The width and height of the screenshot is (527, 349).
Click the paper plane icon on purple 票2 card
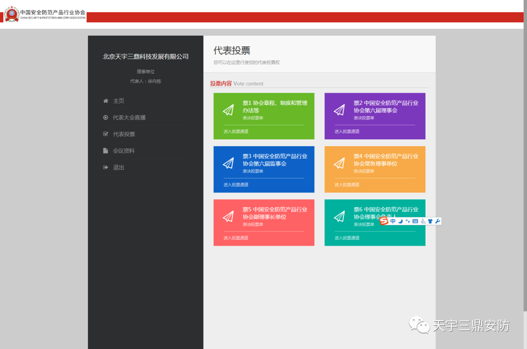click(339, 110)
